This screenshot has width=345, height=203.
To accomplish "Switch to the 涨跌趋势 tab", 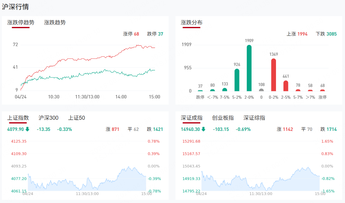I will coord(55,23).
